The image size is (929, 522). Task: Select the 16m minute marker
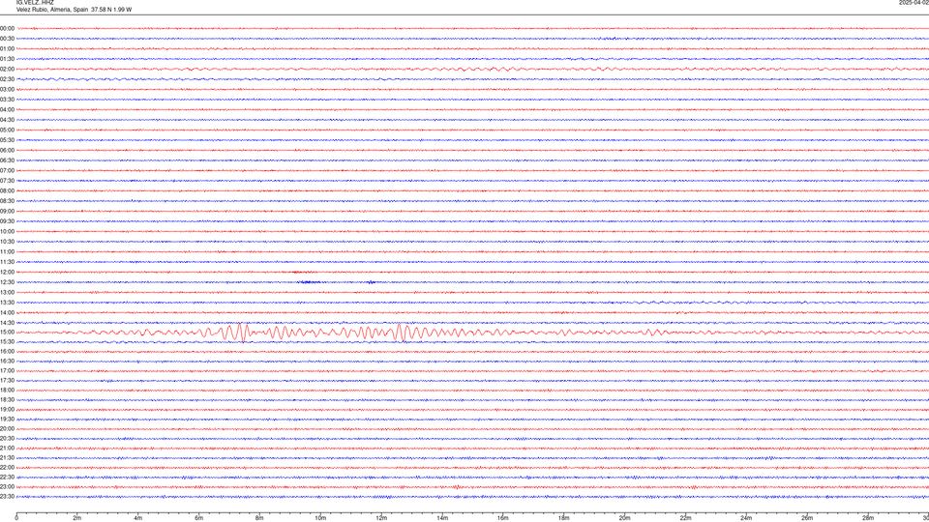click(503, 518)
